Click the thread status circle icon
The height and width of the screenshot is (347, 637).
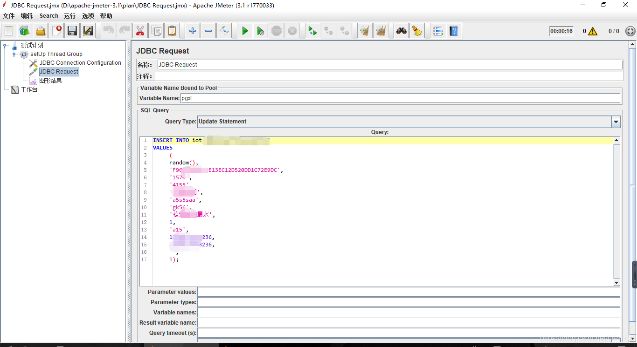point(630,31)
